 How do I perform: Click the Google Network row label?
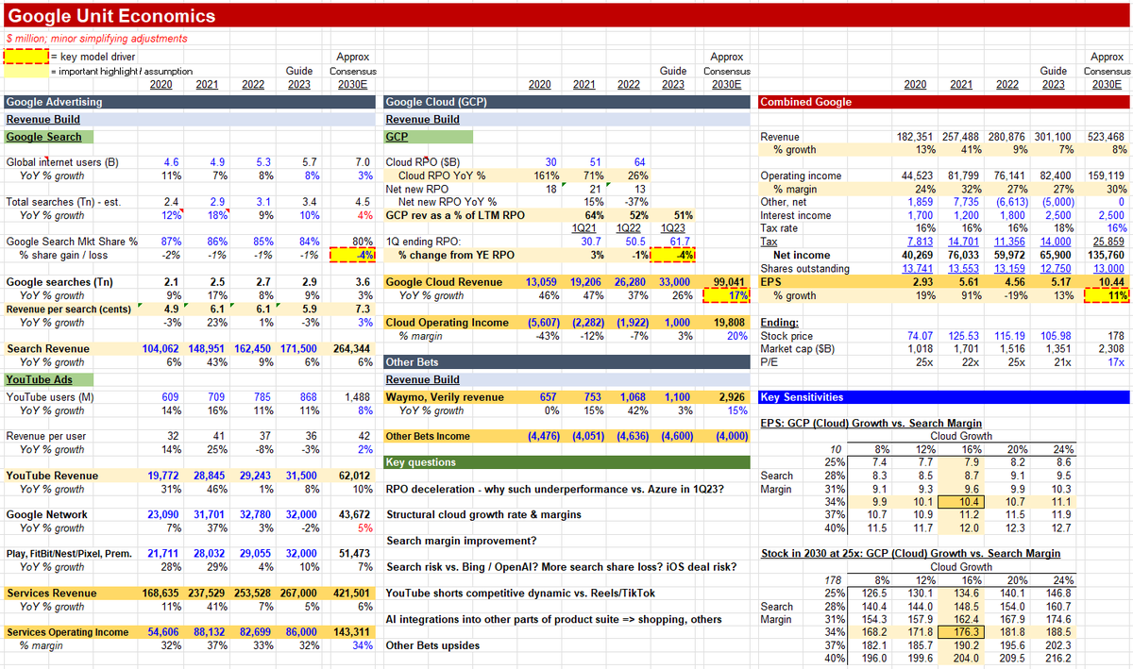click(47, 515)
